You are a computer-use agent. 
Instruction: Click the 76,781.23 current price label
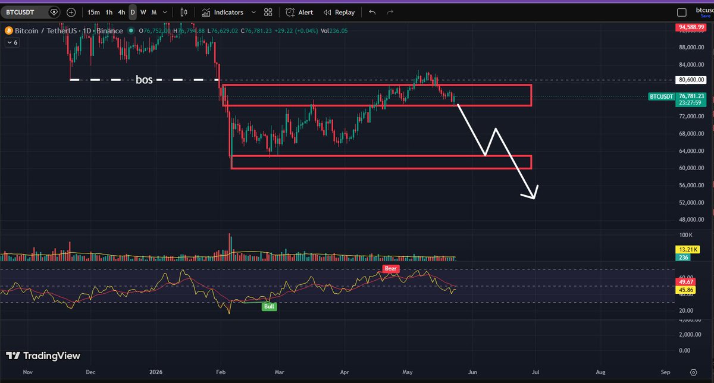tap(691, 96)
